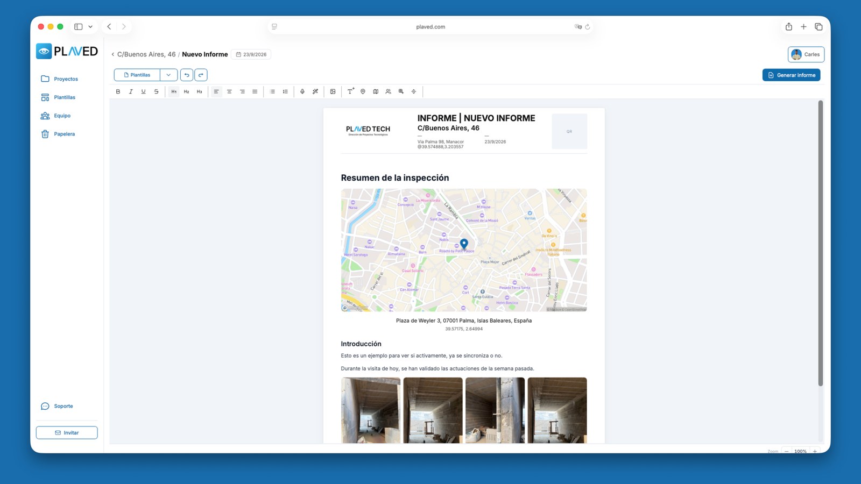Undo the last edit

(x=187, y=75)
